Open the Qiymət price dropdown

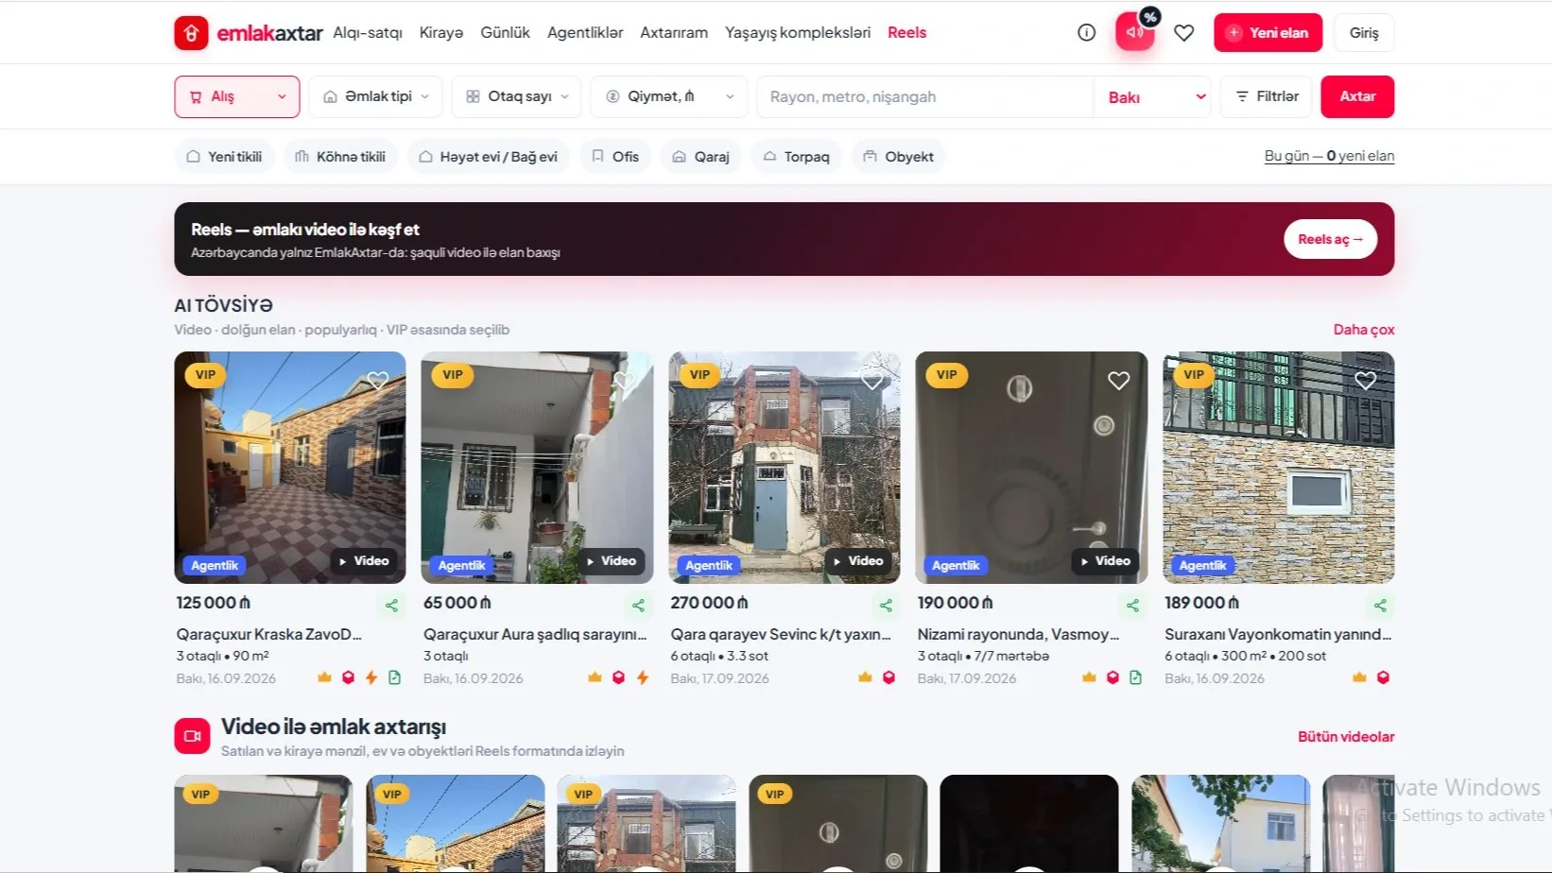tap(668, 96)
